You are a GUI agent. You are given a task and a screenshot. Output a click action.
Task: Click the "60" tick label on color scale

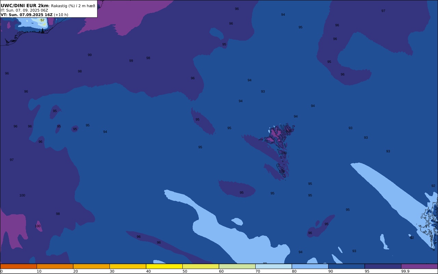click(221, 271)
